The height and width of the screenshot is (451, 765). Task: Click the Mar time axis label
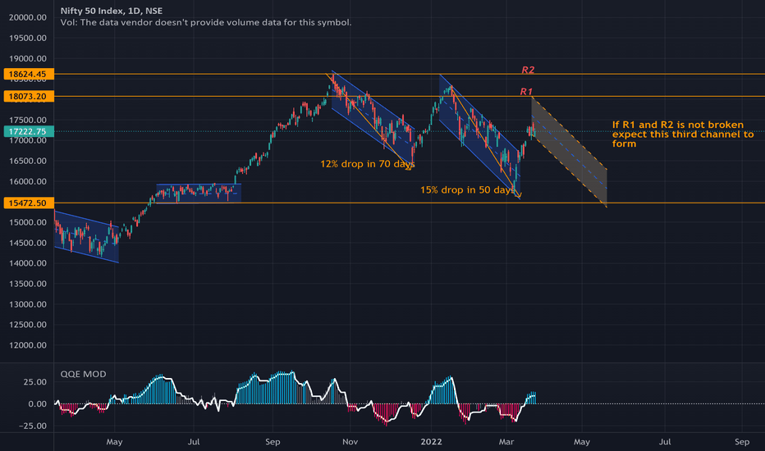click(506, 442)
